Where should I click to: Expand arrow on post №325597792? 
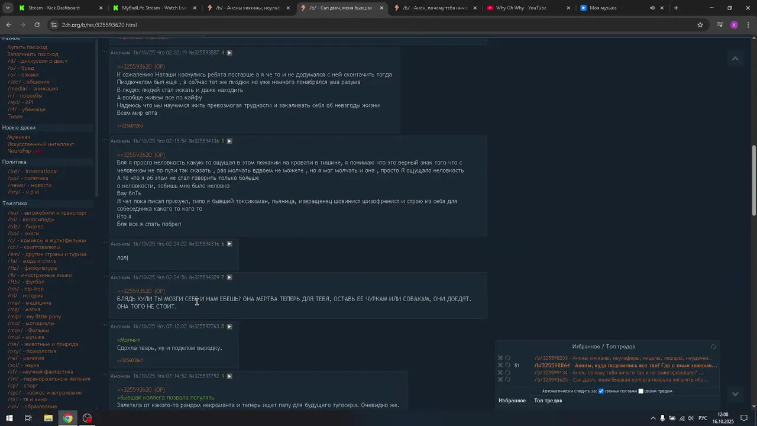coord(229,376)
